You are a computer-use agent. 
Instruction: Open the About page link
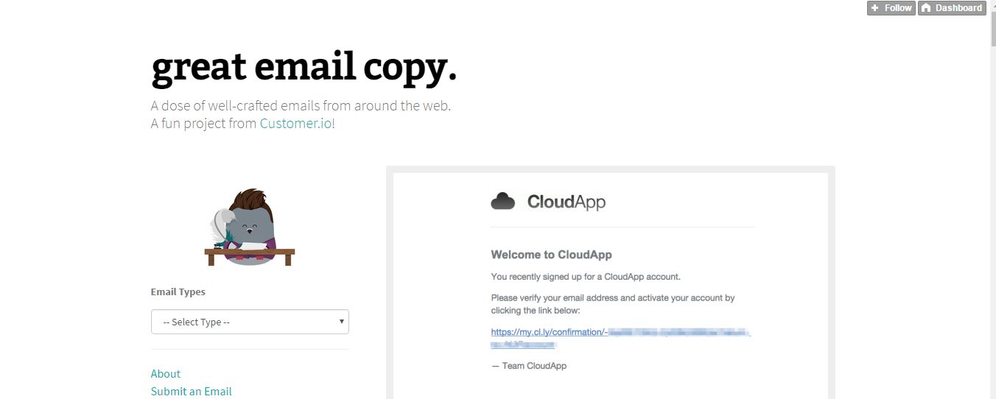[166, 373]
